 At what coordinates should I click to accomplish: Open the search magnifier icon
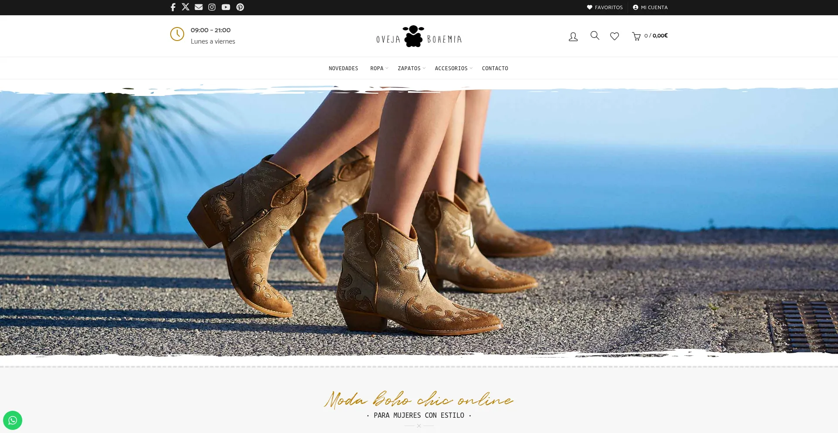(x=594, y=36)
